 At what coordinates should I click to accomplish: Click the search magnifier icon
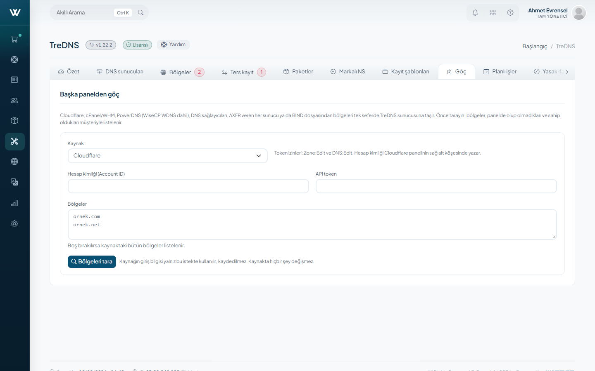[x=140, y=13]
